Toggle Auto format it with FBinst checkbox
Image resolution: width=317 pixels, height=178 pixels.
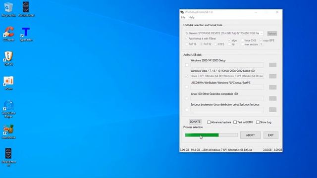point(186,39)
